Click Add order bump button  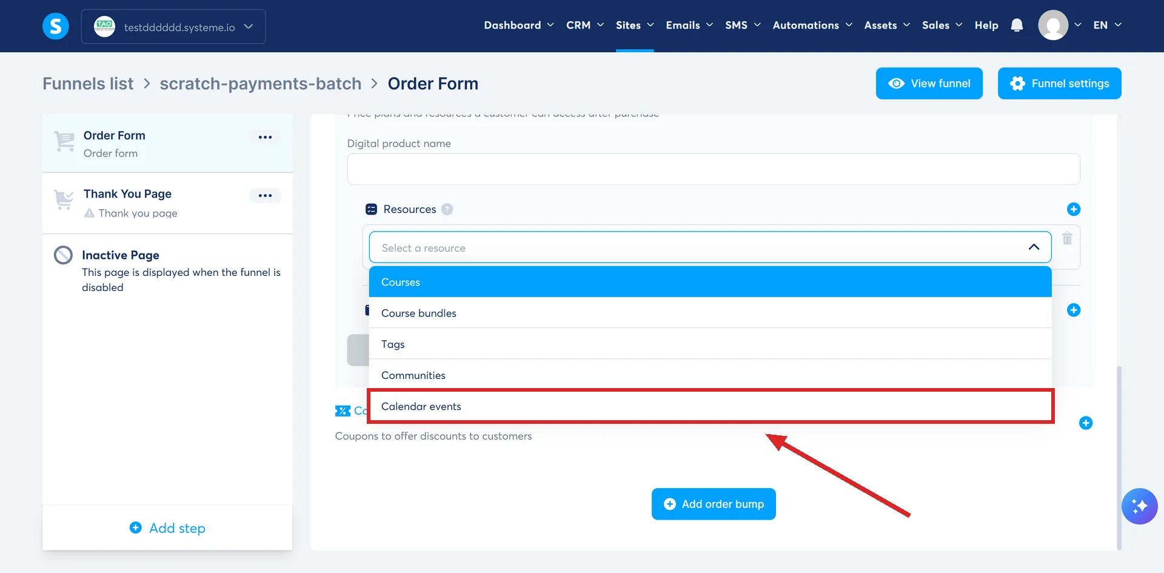[714, 504]
